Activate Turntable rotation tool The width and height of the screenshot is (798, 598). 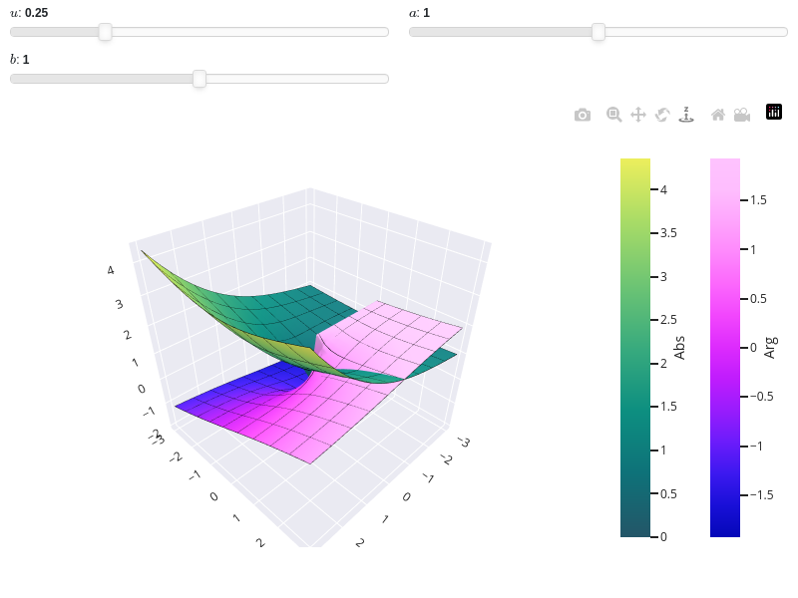pos(686,115)
